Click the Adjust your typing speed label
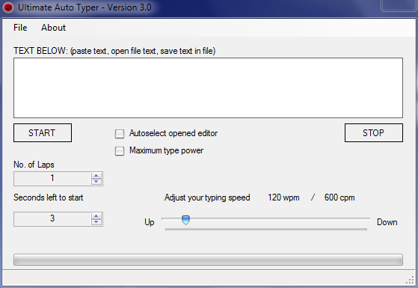Image resolution: width=418 pixels, height=288 pixels. (x=207, y=197)
